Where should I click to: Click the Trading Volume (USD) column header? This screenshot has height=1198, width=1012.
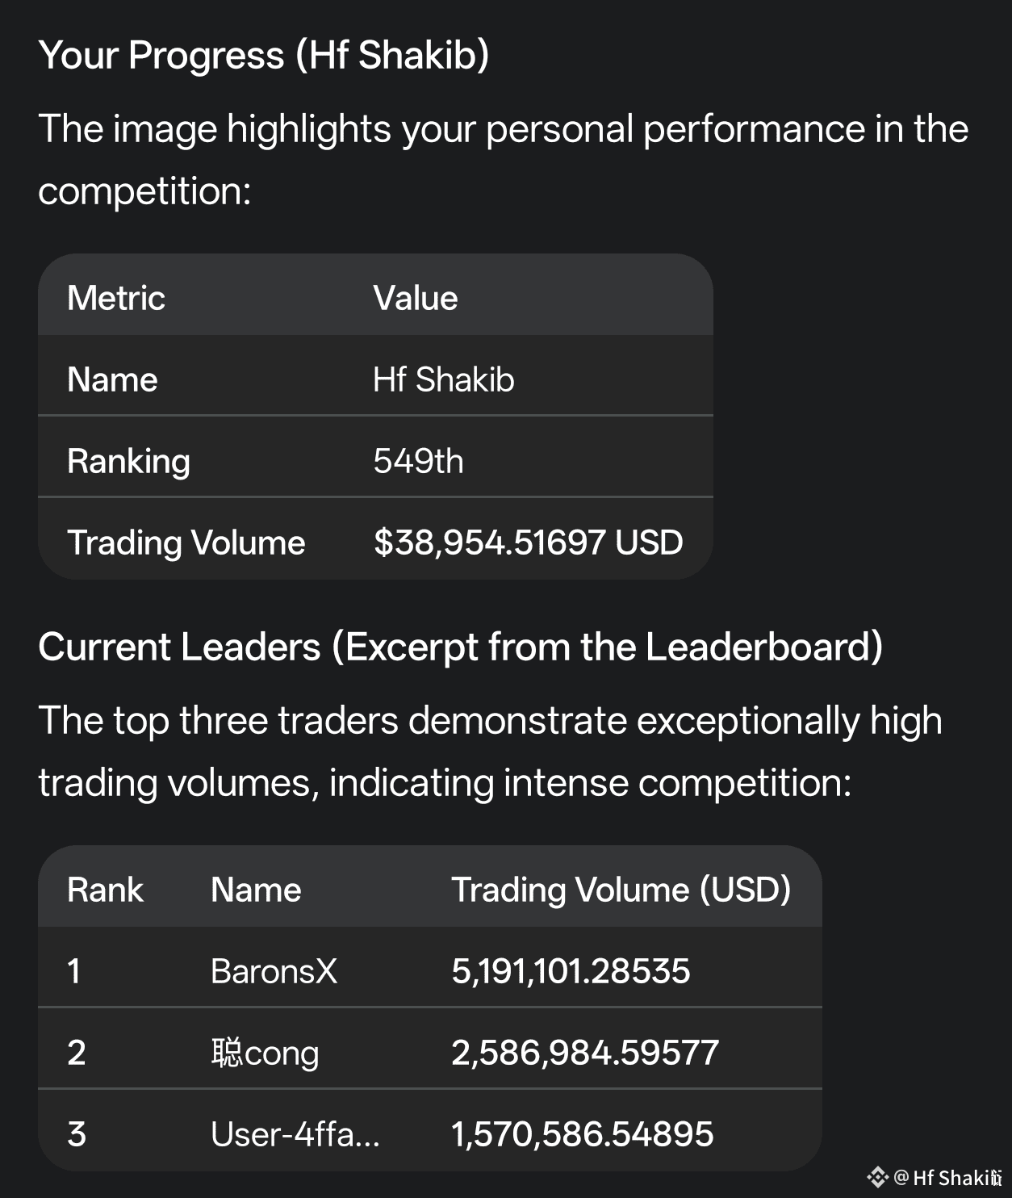tap(621, 890)
